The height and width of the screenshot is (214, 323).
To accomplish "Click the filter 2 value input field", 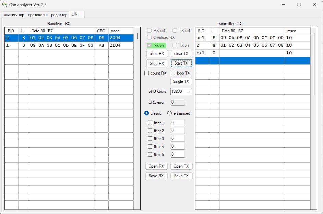I will [177, 131].
